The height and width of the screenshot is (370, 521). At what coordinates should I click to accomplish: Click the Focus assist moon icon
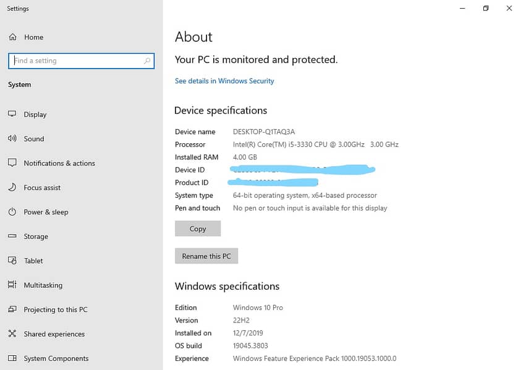(12, 187)
